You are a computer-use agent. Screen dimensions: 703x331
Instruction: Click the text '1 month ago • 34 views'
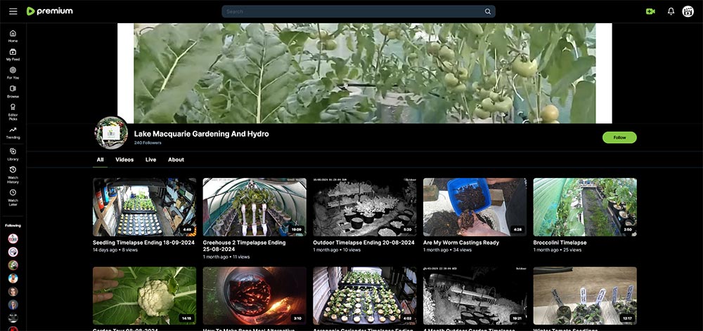tap(447, 250)
